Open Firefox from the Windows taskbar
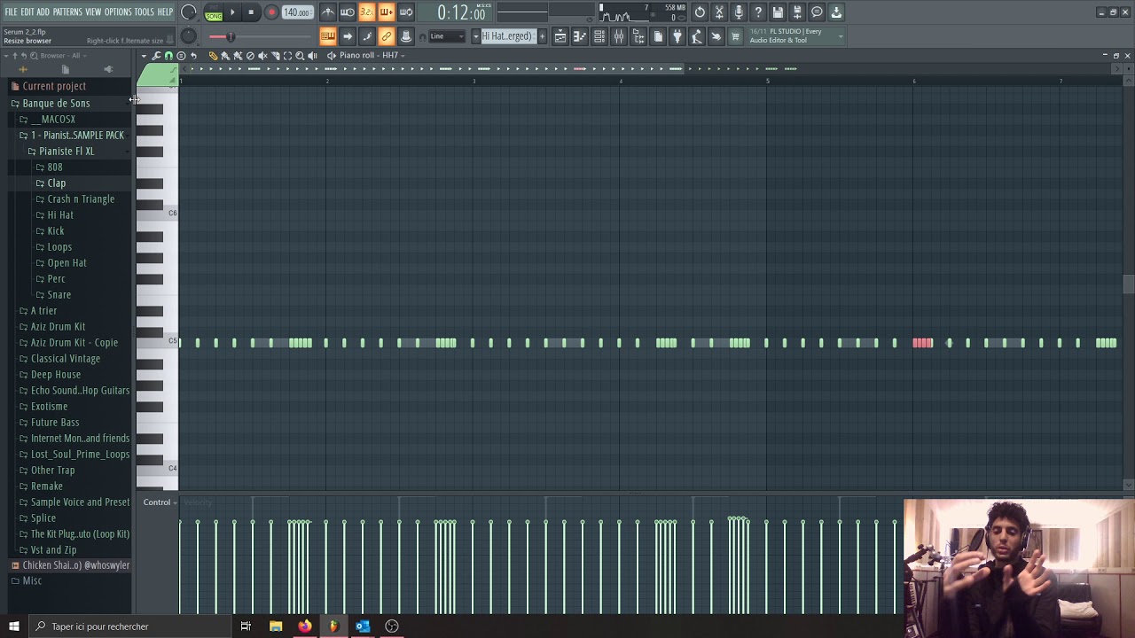Viewport: 1135px width, 638px height. tap(304, 626)
